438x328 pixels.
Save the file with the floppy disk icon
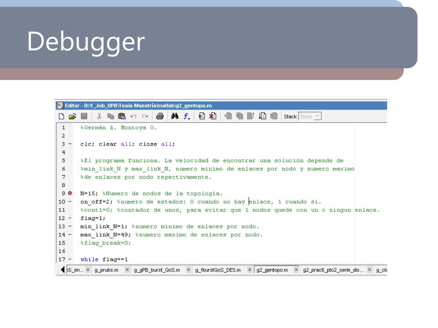point(84,116)
